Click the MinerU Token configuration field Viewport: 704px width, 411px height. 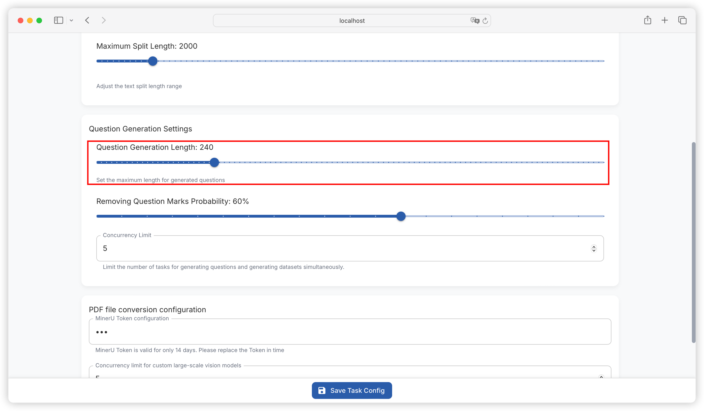(x=350, y=332)
